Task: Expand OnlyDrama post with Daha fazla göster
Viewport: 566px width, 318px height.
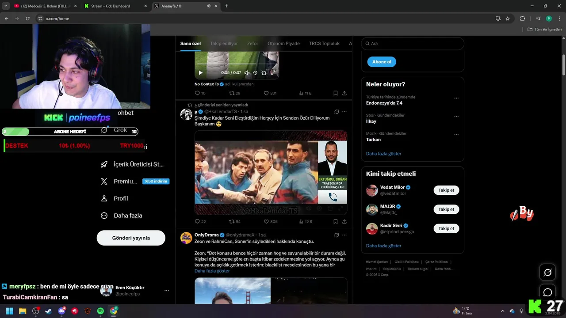Action: coord(212,271)
